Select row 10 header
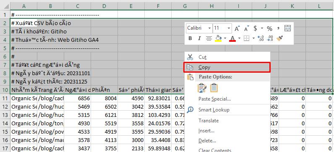Image resolution: width=334 pixels, height=152 pixels. point(5,90)
